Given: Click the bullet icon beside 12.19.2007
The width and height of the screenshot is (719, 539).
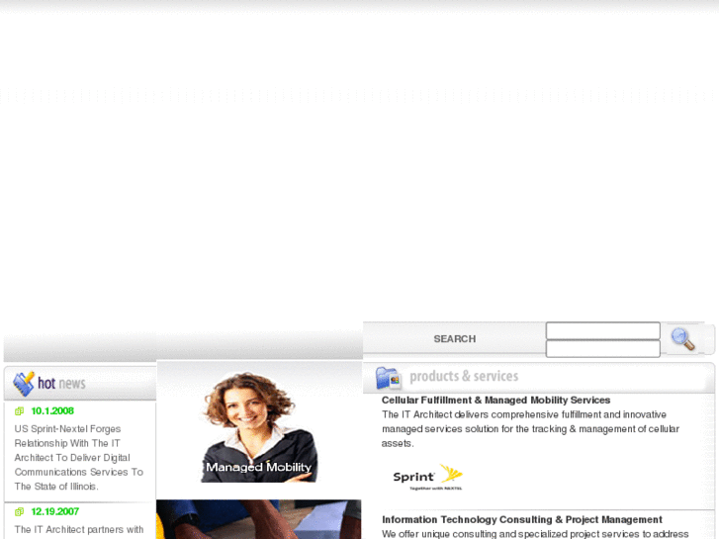Looking at the screenshot, I should pyautogui.click(x=19, y=512).
